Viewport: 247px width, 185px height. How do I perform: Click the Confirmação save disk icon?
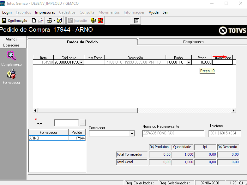pos(4,21)
